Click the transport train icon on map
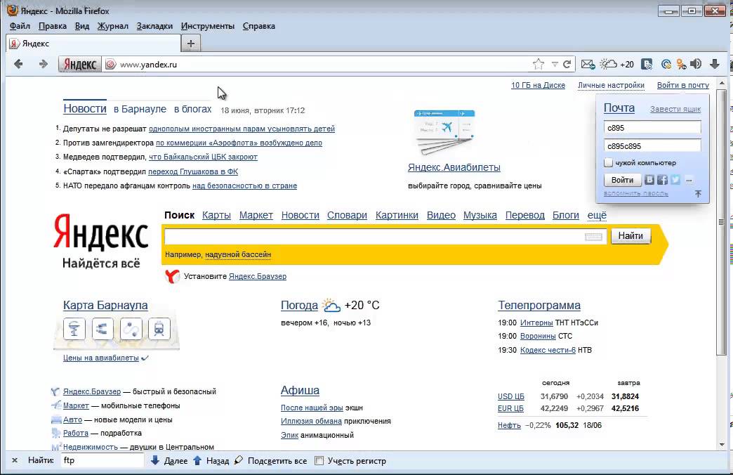Image resolution: width=733 pixels, height=475 pixels. [x=159, y=329]
